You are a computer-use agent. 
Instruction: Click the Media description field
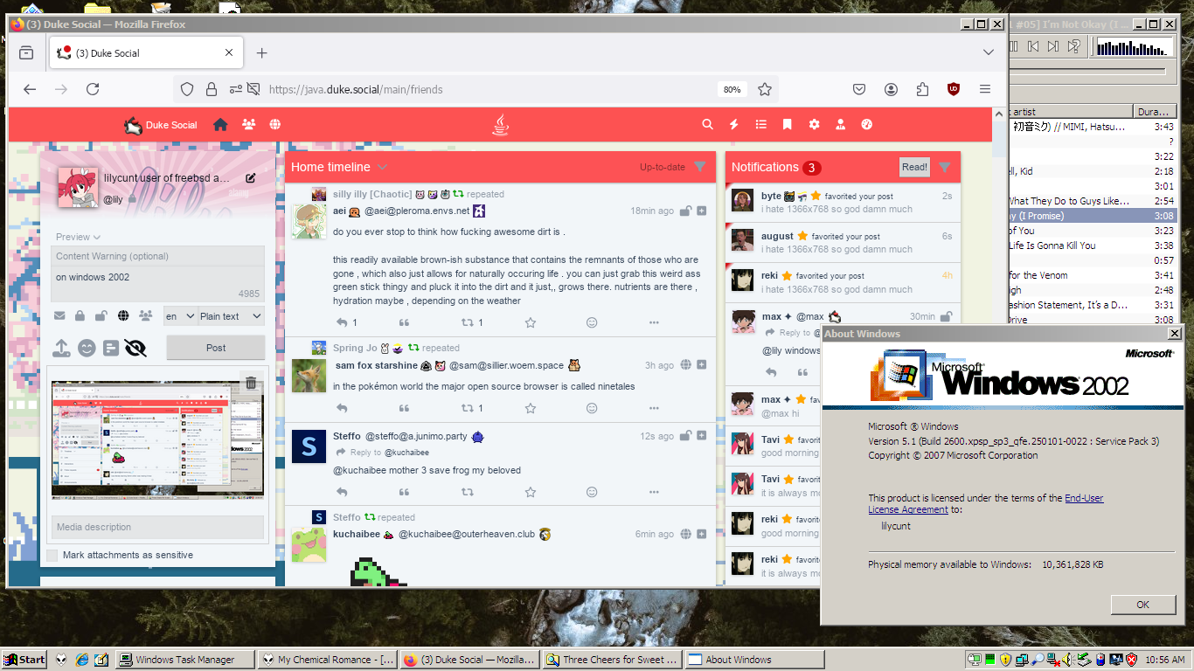pyautogui.click(x=157, y=528)
